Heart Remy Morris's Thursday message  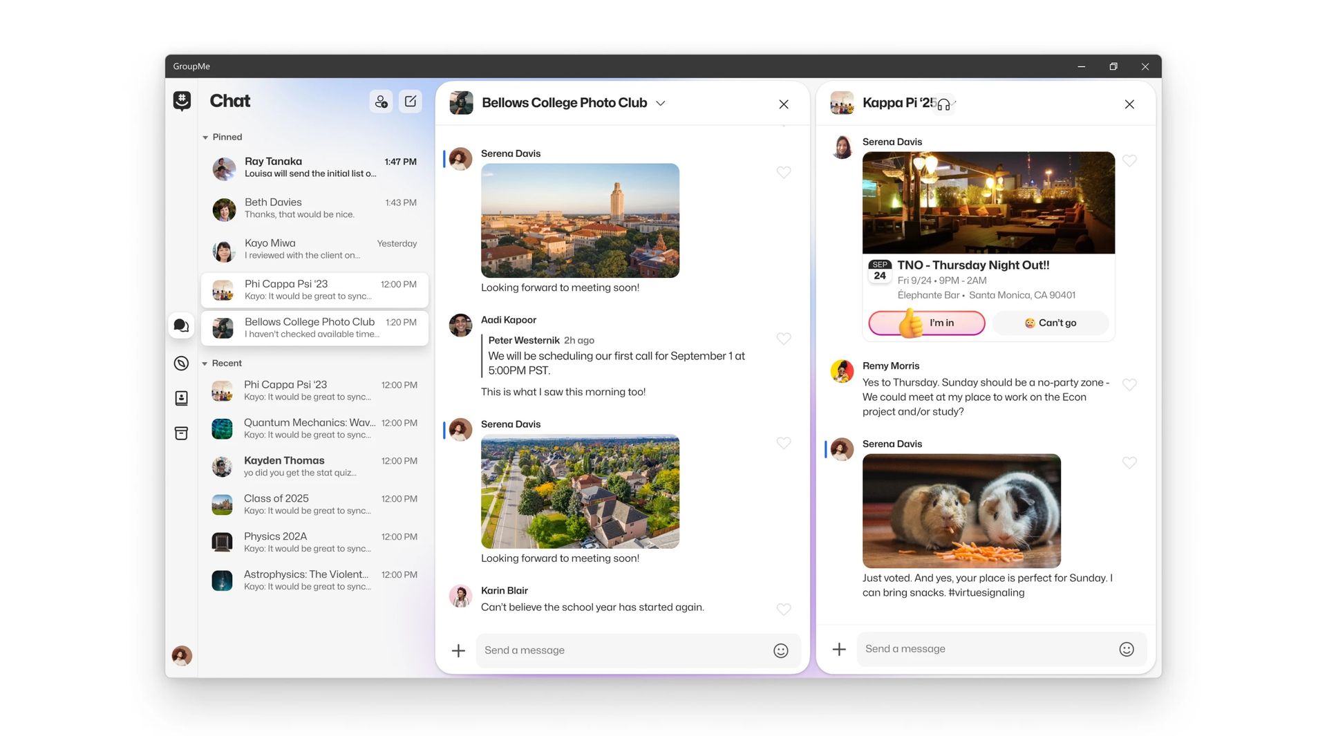(x=1129, y=385)
